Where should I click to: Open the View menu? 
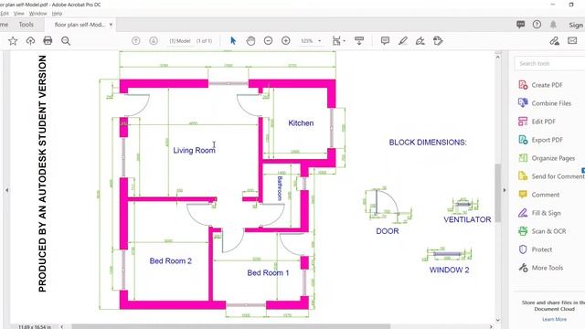point(18,14)
